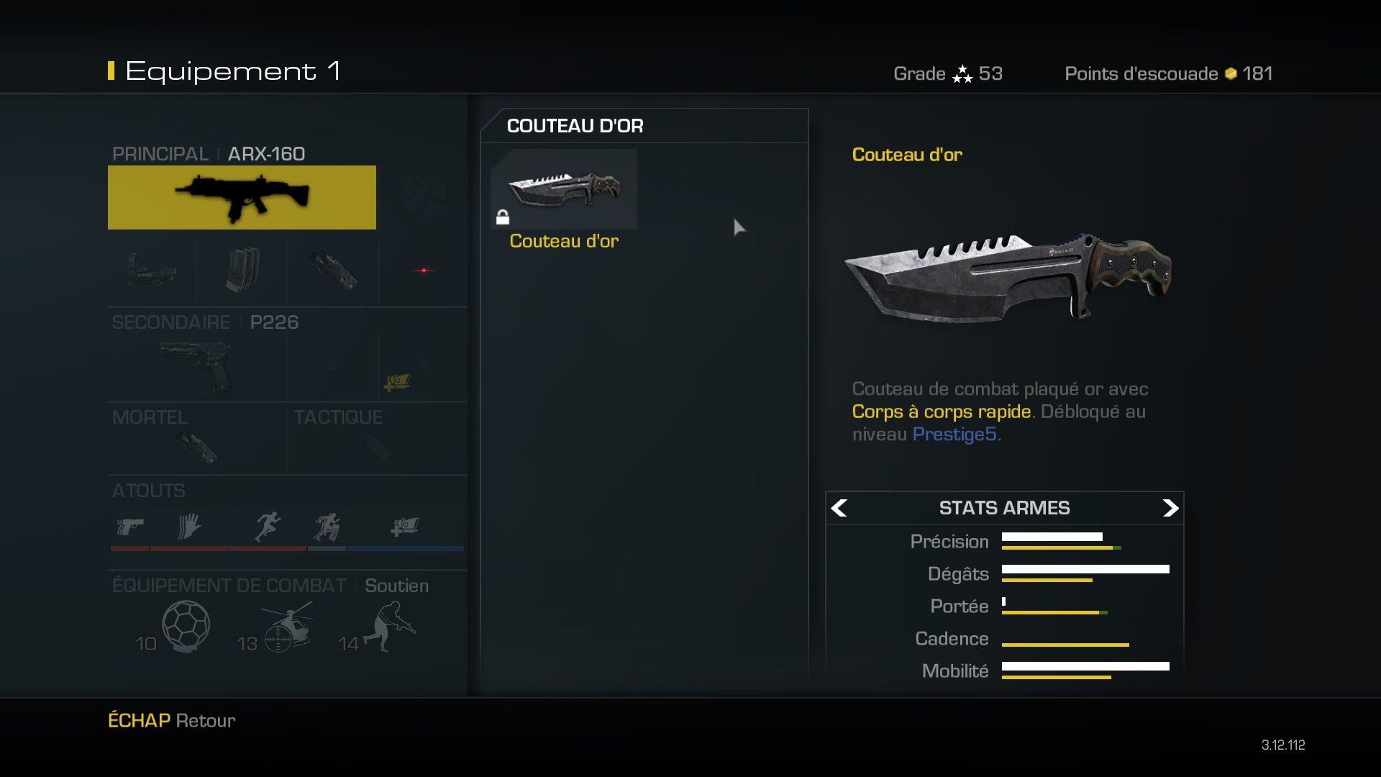Select the ARX-160 primary weapon slot

242,197
